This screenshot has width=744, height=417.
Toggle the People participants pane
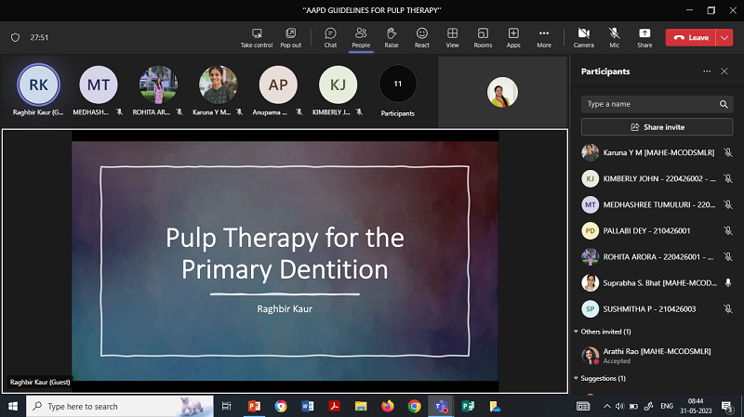[361, 37]
